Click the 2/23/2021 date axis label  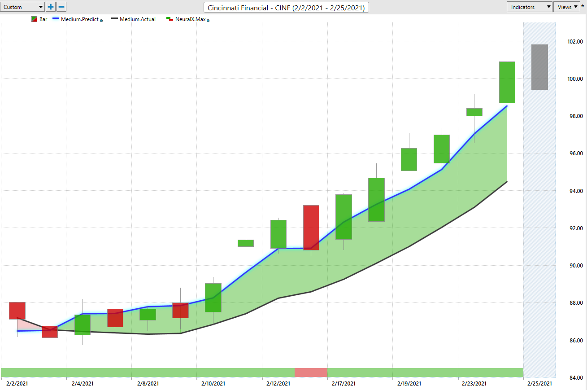[474, 384]
